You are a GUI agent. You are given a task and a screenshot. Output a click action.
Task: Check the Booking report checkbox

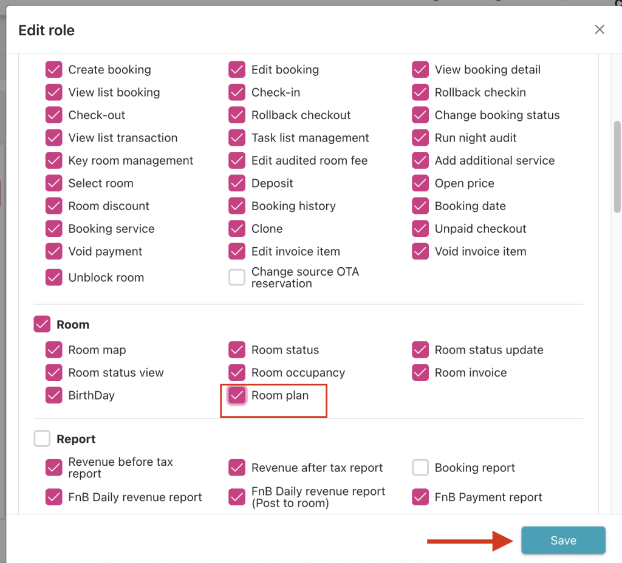click(420, 468)
